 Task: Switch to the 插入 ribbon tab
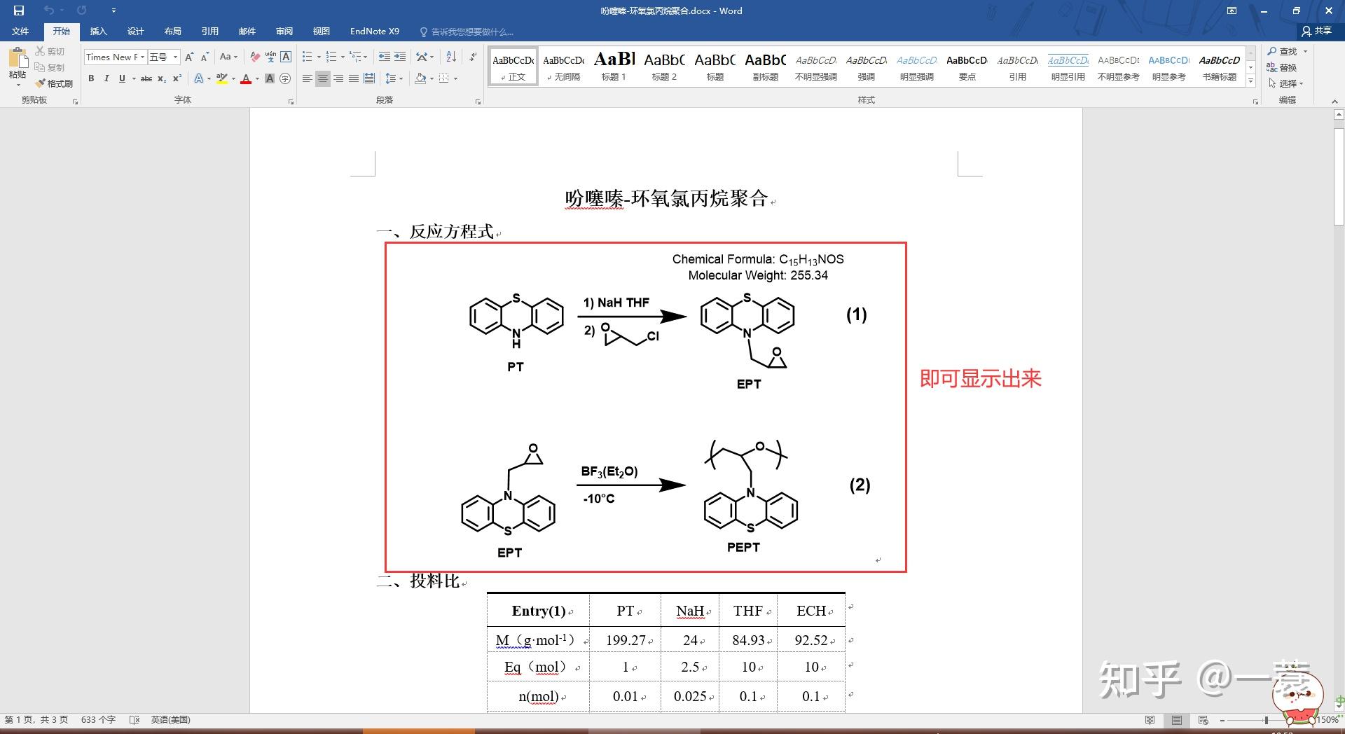[99, 31]
